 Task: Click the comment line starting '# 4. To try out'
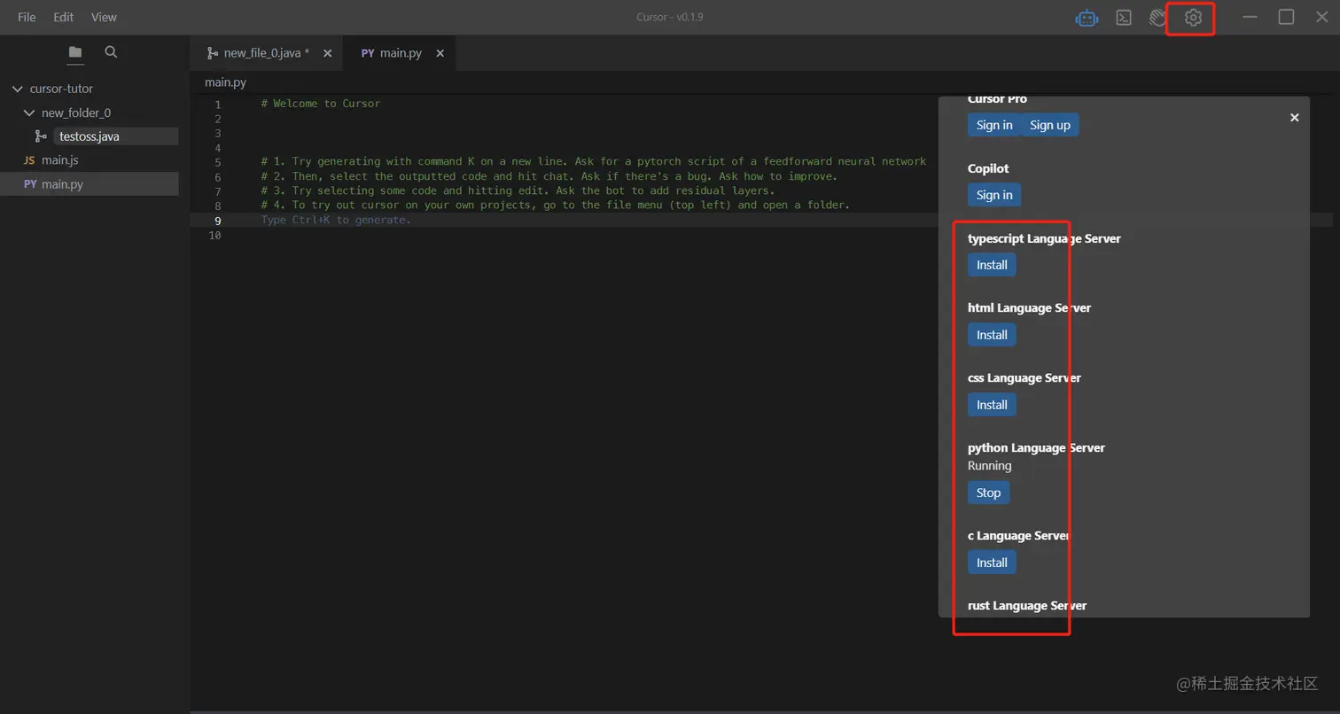(x=556, y=205)
